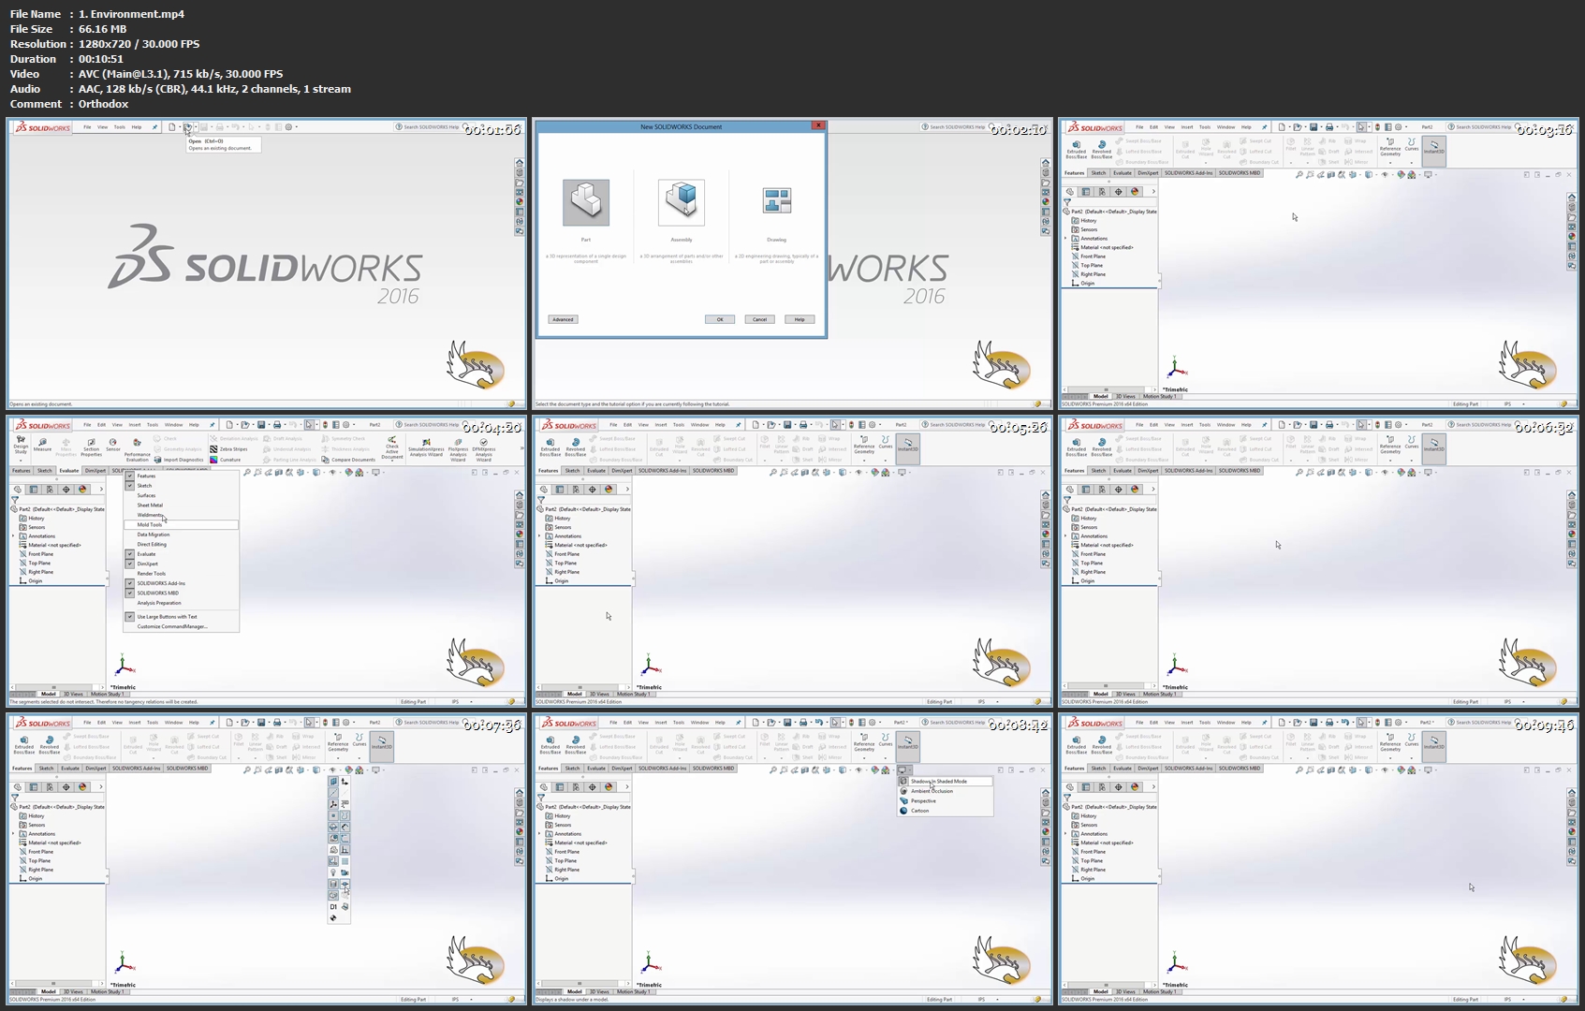1585x1011 pixels.
Task: Click Performance Evaluation in the 00:04:20 frame
Action: point(137,449)
